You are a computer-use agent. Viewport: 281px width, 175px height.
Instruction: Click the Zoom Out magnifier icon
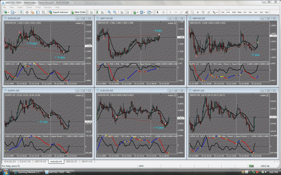pos(115,12)
